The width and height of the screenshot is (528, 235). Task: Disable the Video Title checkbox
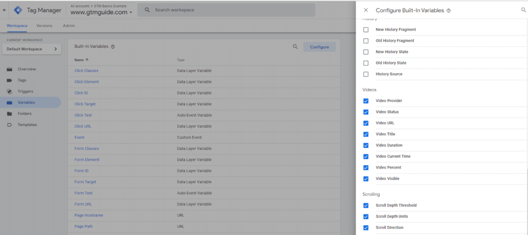(x=366, y=135)
